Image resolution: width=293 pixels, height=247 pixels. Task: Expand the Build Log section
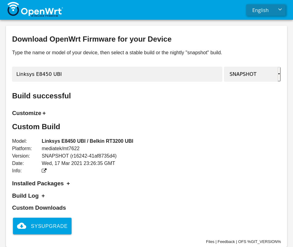28,196
